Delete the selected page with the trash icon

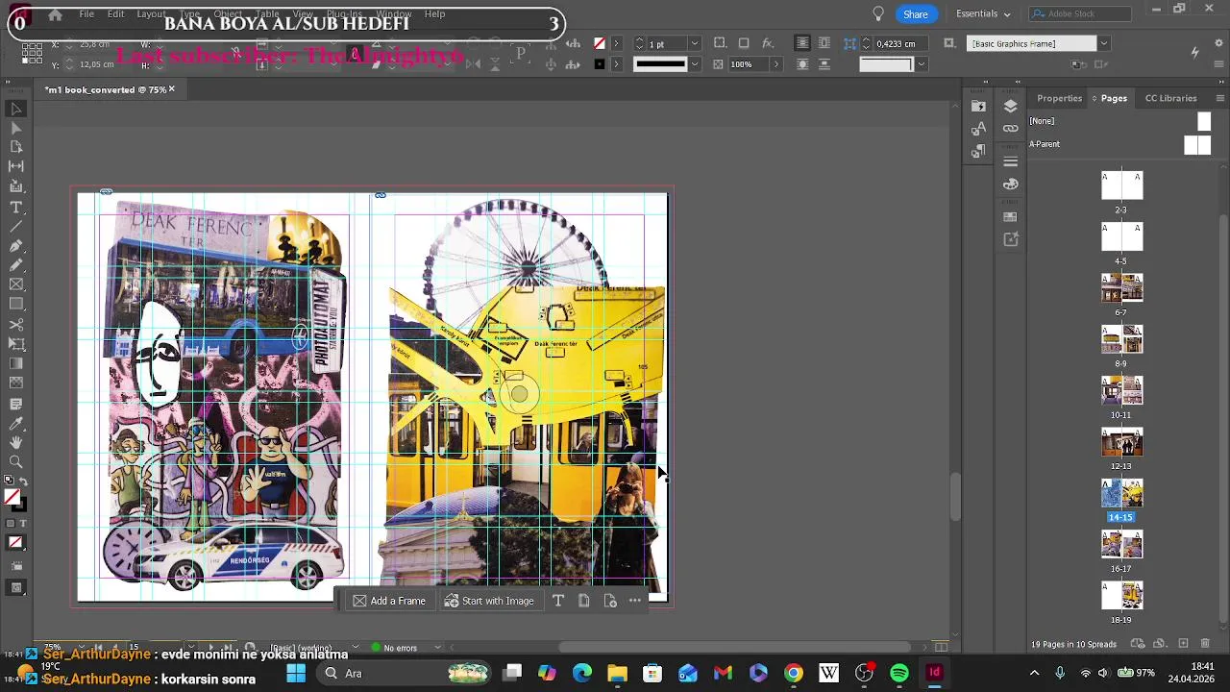pyautogui.click(x=1206, y=643)
